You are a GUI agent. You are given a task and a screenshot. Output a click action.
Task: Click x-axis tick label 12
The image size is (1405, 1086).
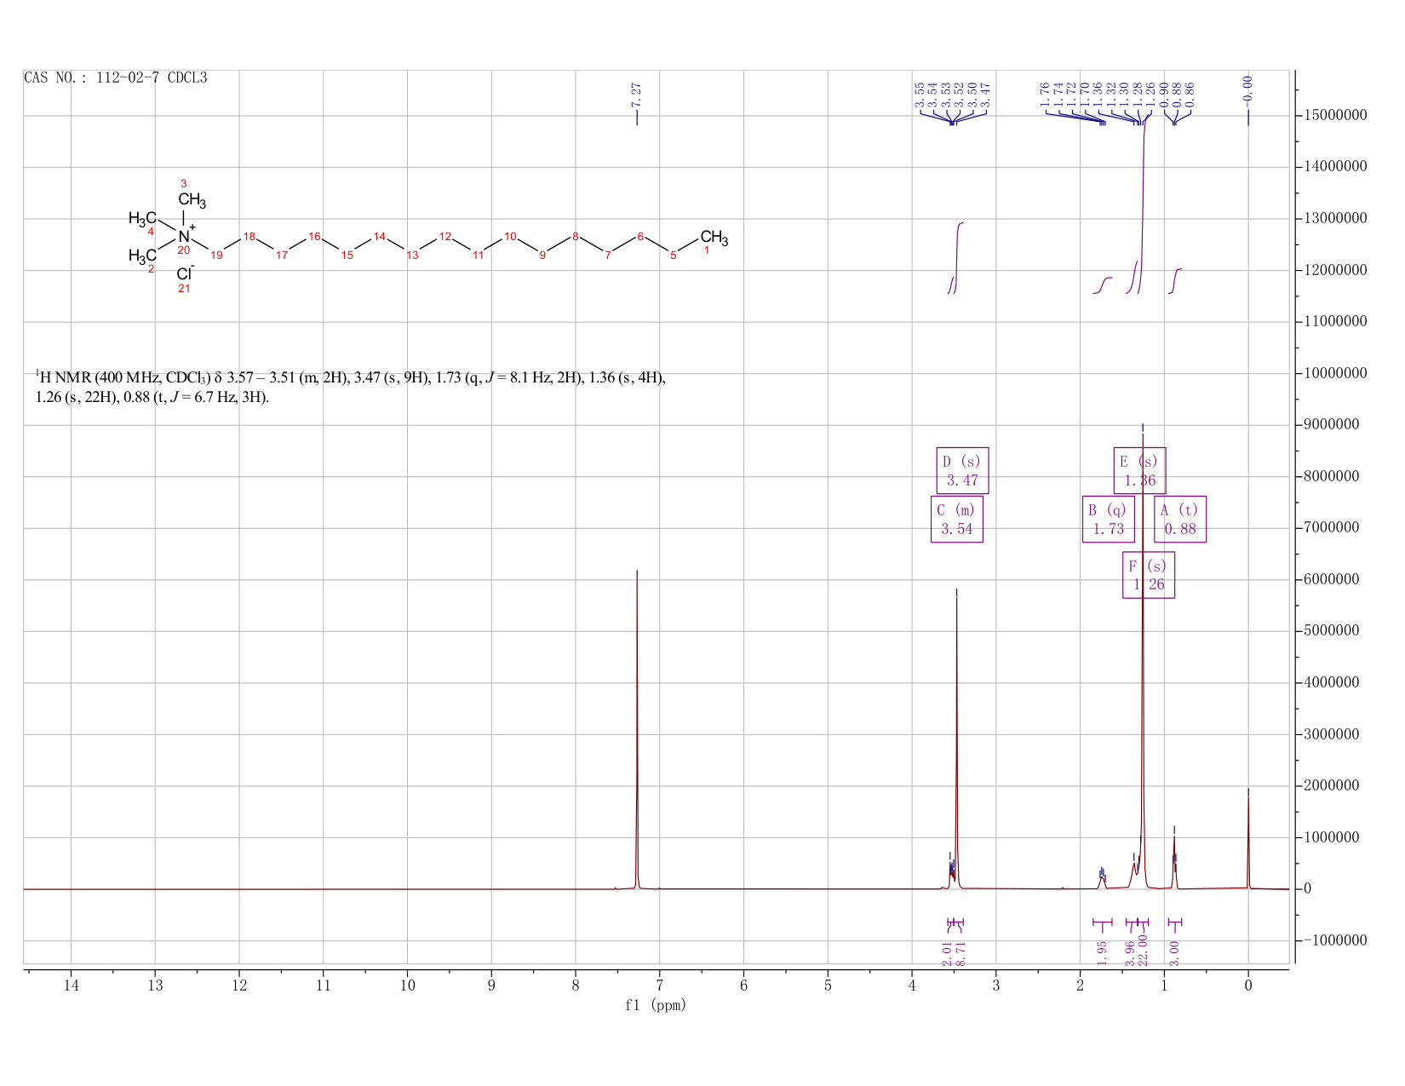tap(239, 985)
